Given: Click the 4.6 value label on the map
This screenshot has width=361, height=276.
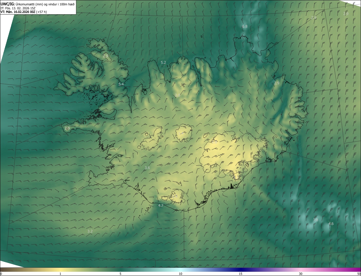Looking at the screenshot, I should point(331,224).
